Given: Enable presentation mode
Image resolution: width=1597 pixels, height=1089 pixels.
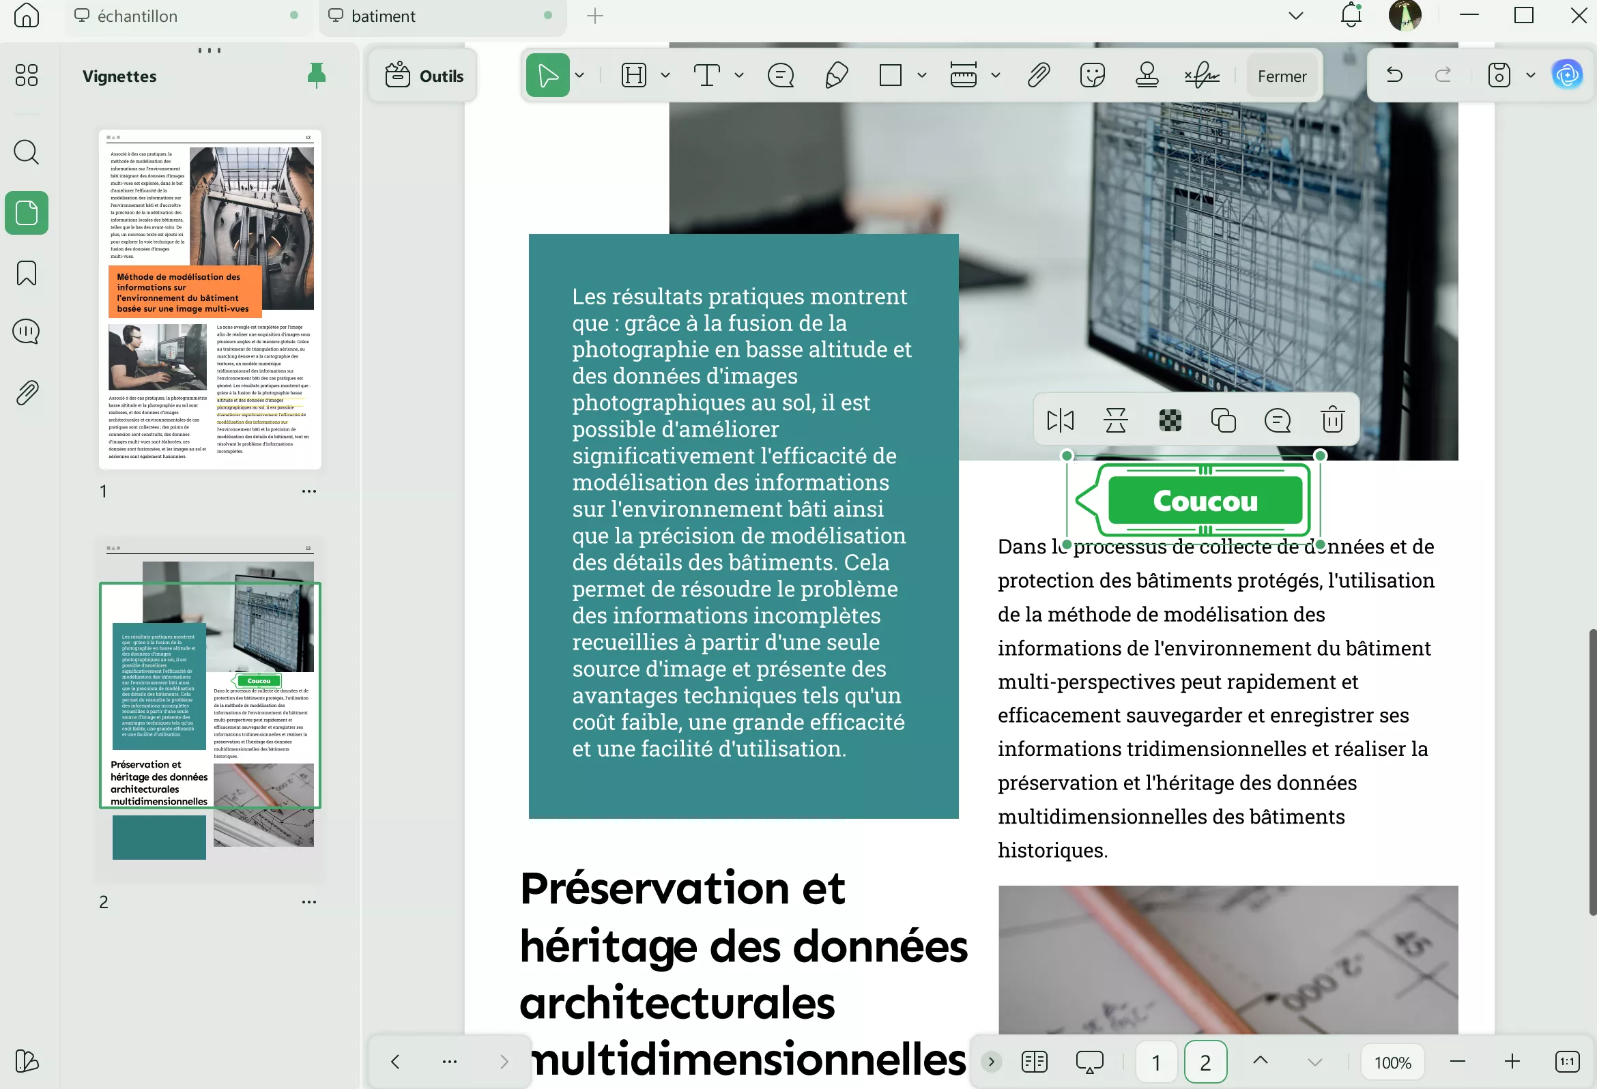Looking at the screenshot, I should [x=1089, y=1062].
